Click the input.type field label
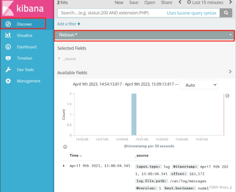 point(148,166)
